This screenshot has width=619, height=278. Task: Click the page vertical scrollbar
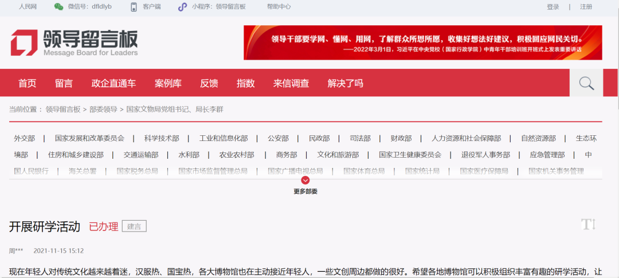pos(616,57)
